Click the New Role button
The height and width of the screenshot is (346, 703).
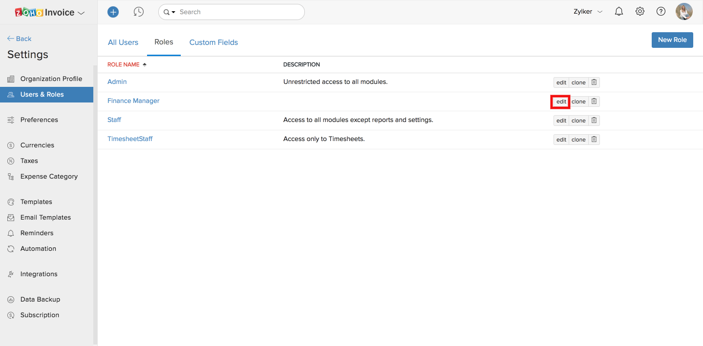click(x=672, y=40)
